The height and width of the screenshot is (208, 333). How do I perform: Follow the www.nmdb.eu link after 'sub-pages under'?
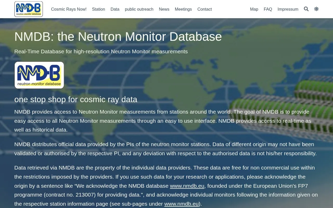coord(182,204)
